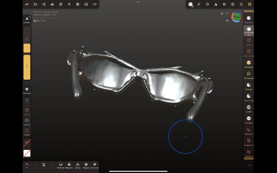Viewport: 277px width, 173px height.
Task: Reset view with the home icon
Action: [227, 20]
